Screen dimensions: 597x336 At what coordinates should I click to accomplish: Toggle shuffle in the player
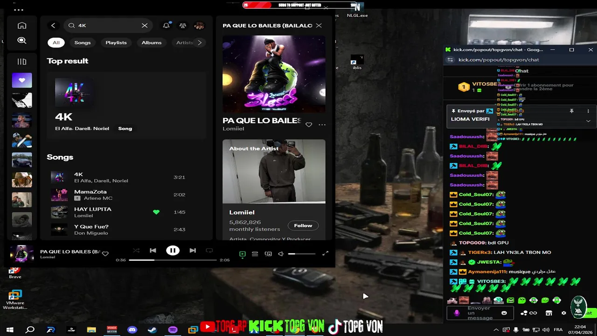coord(136,251)
